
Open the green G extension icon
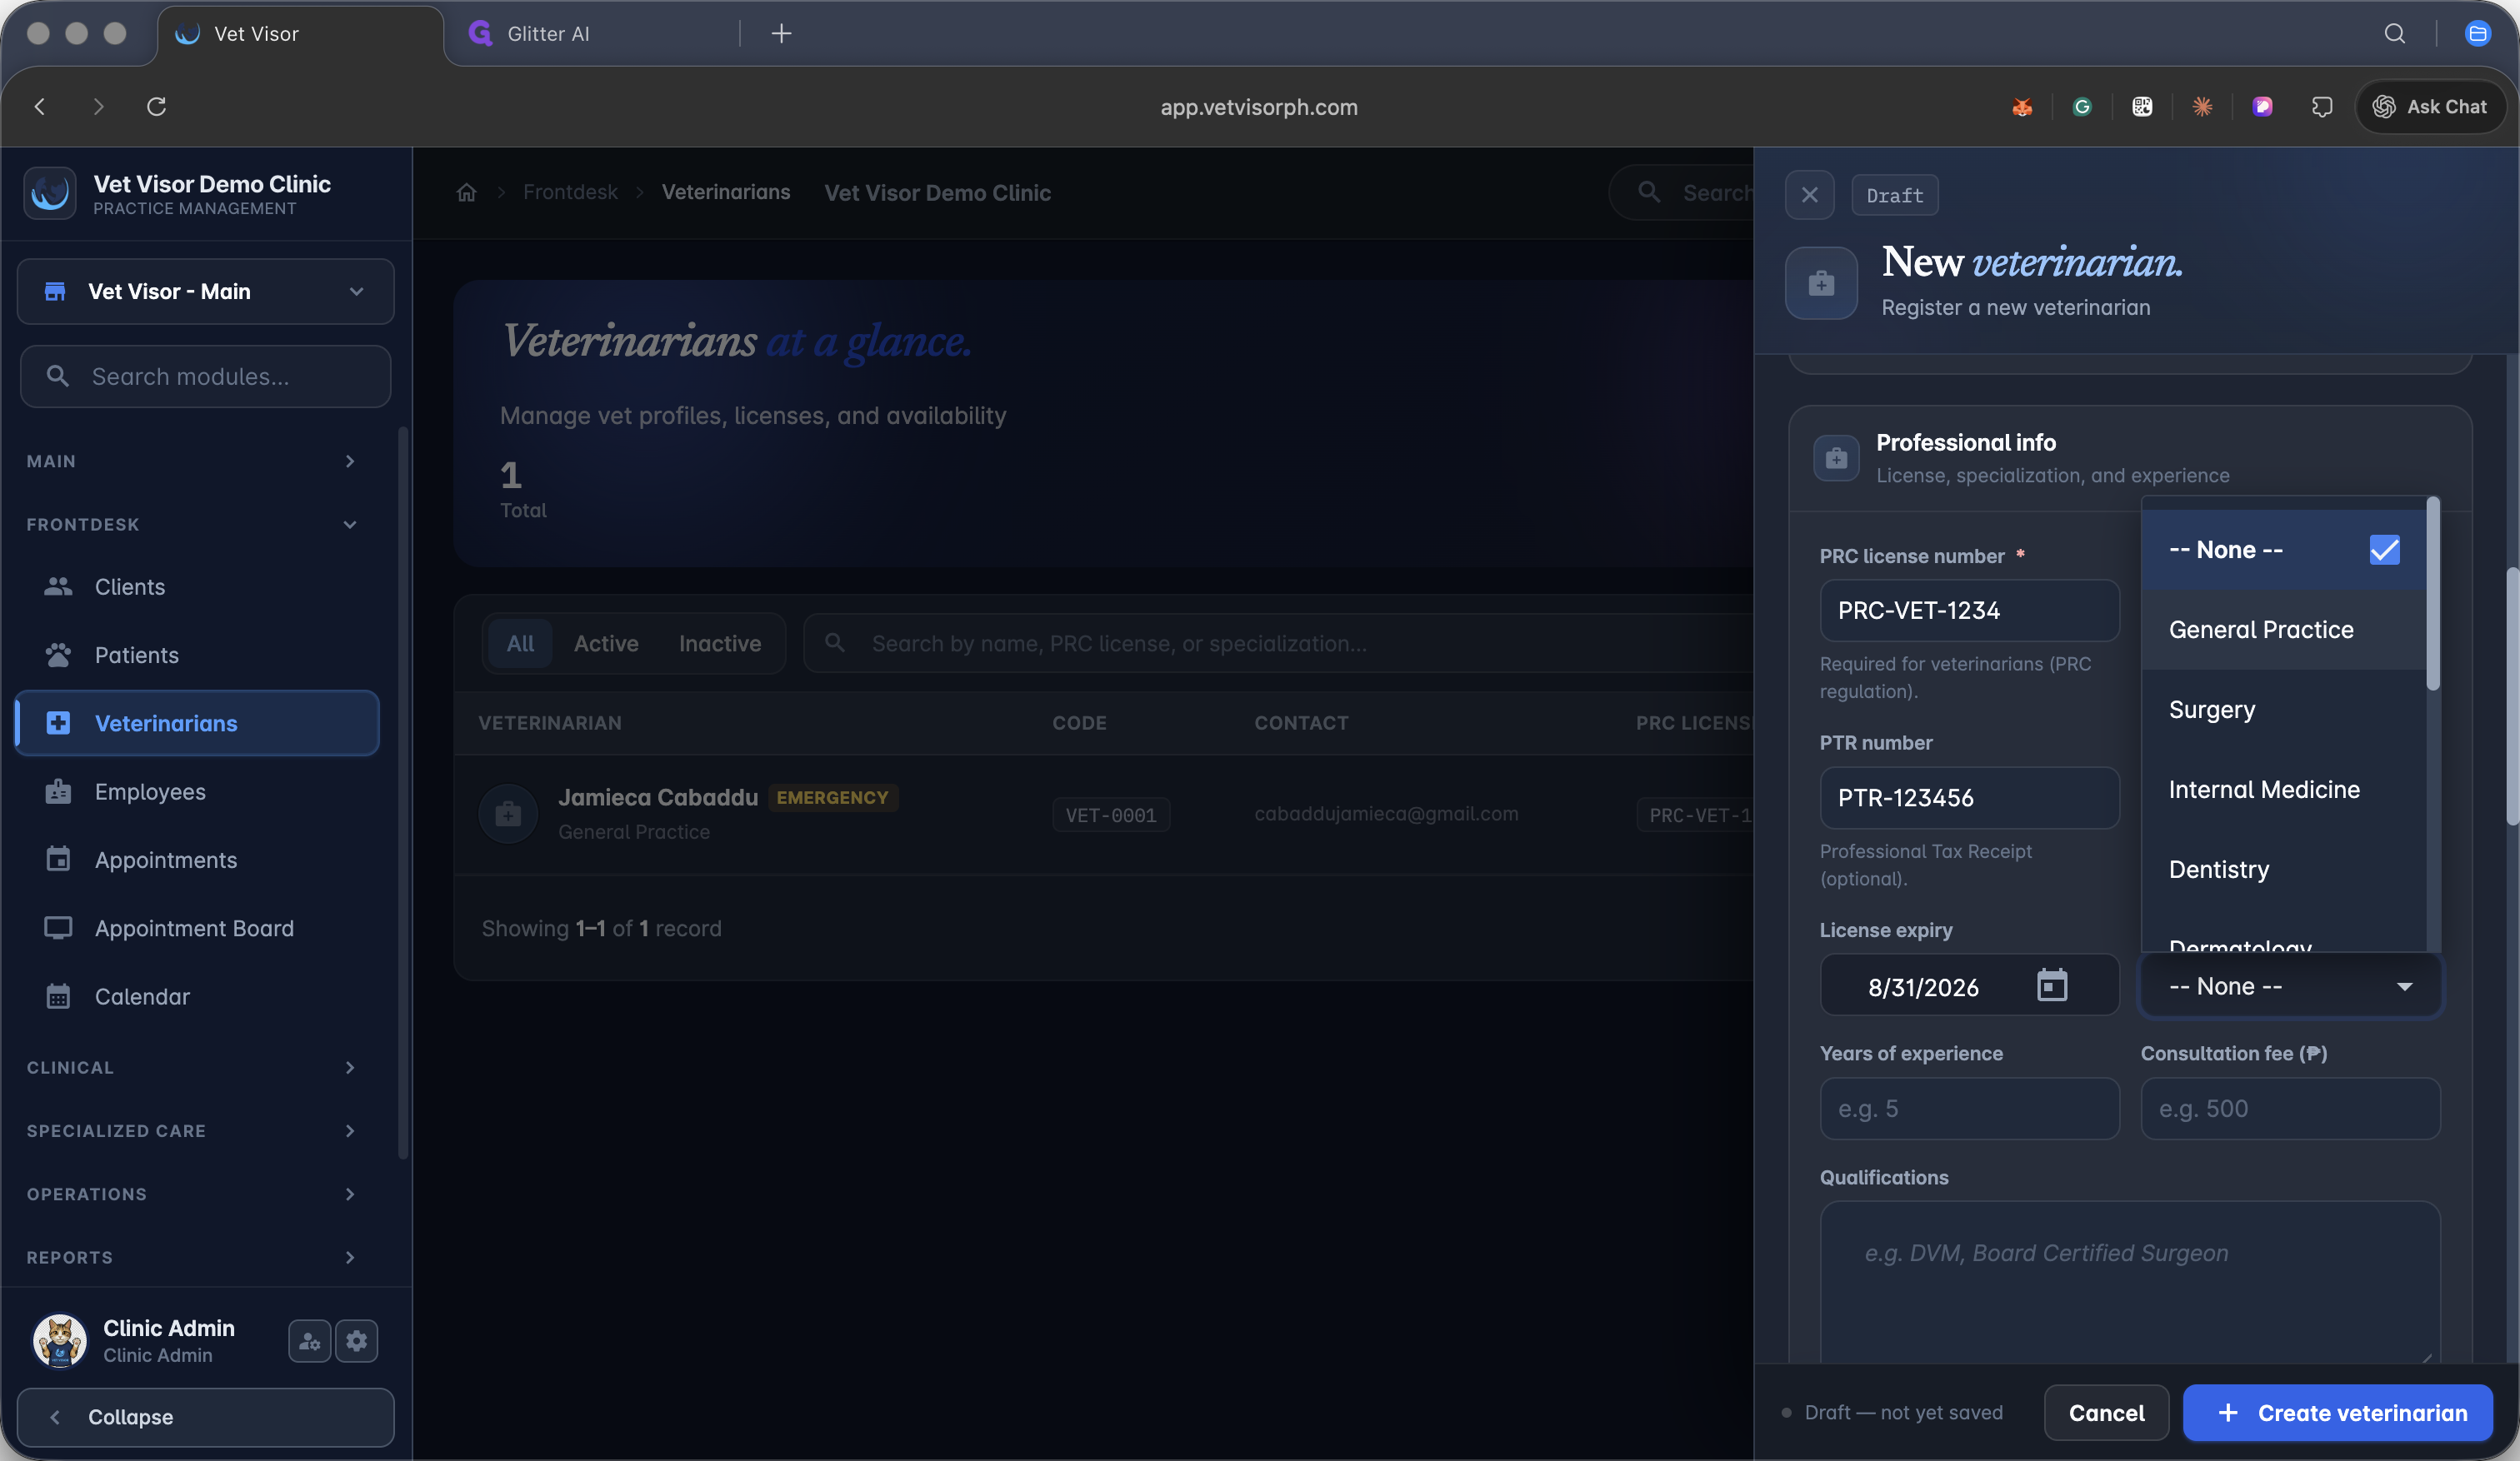coord(2082,107)
